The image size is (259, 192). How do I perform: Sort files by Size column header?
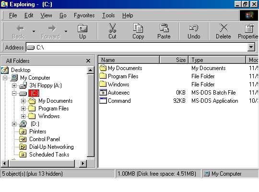point(174,60)
